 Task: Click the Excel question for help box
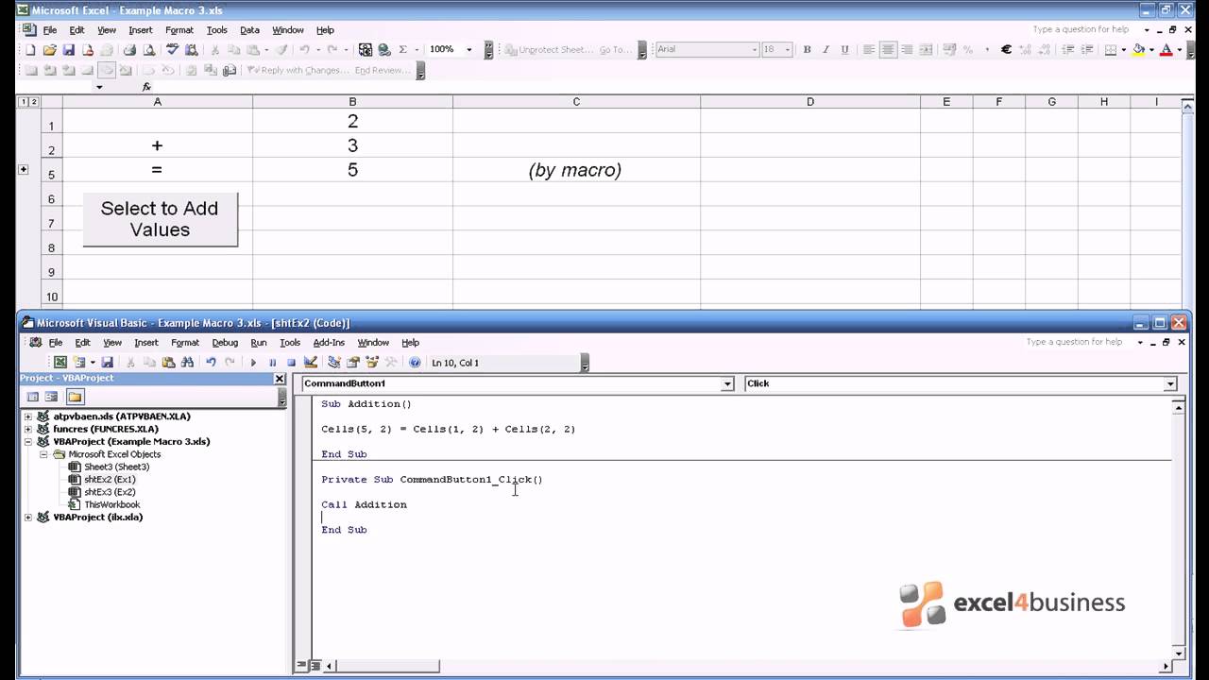click(1080, 29)
